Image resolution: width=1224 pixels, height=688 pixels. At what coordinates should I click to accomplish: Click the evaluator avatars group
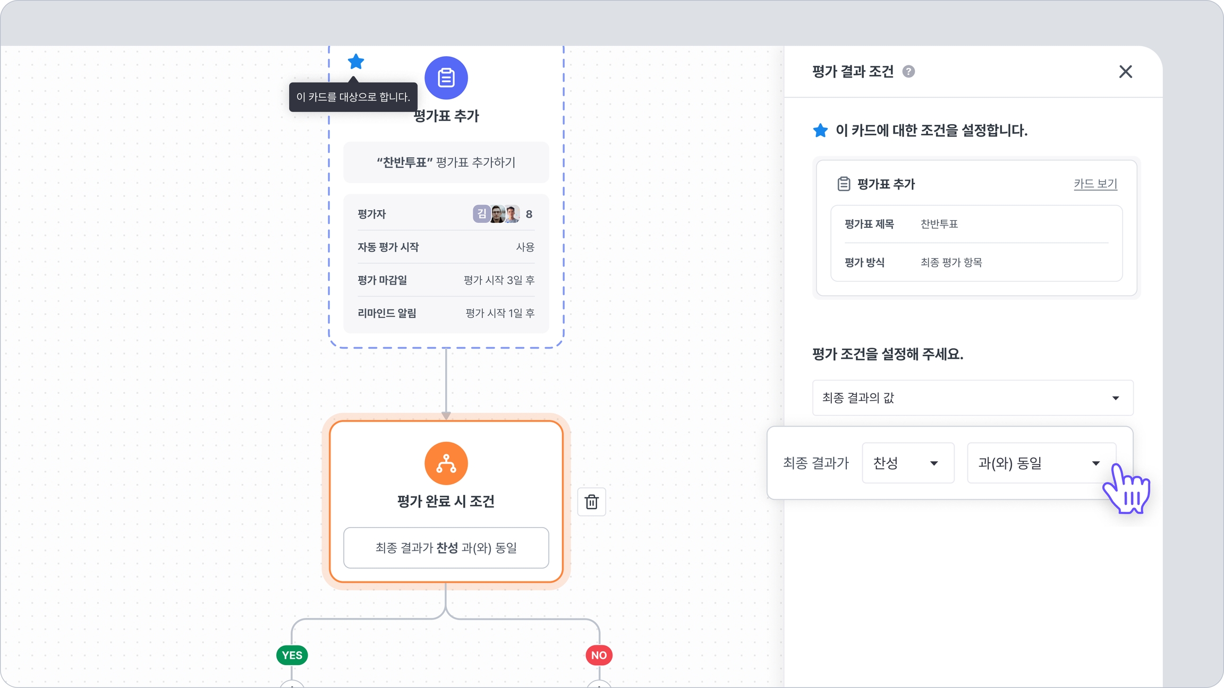point(496,214)
